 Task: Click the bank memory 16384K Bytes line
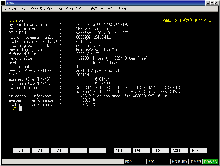pos(130,92)
